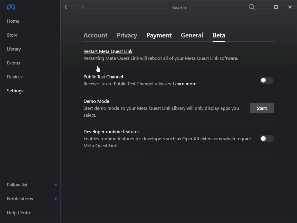Open Notifications in the sidebar
Viewport: 297px width, 223px height.
[20, 199]
